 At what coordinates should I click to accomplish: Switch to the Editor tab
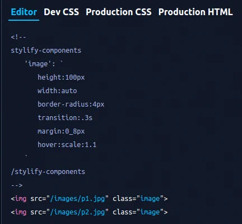point(24,12)
